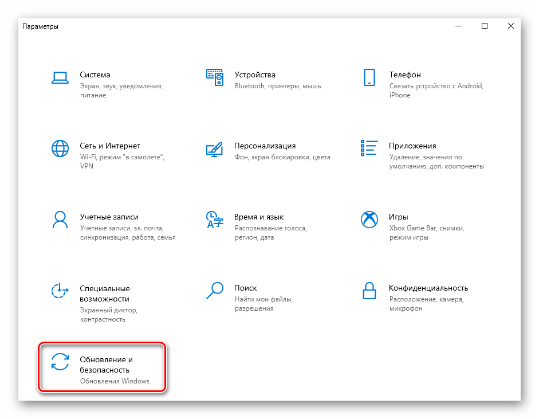Click the Устройства keyboard and speaker icon
The width and height of the screenshot is (539, 419).
(214, 77)
